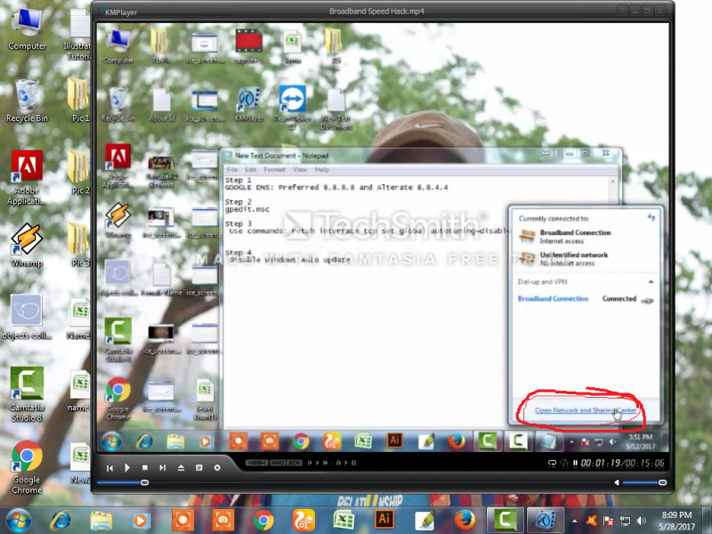712x534 pixels.
Task: Open UC Browser from the Windows taskbar
Action: tap(303, 521)
